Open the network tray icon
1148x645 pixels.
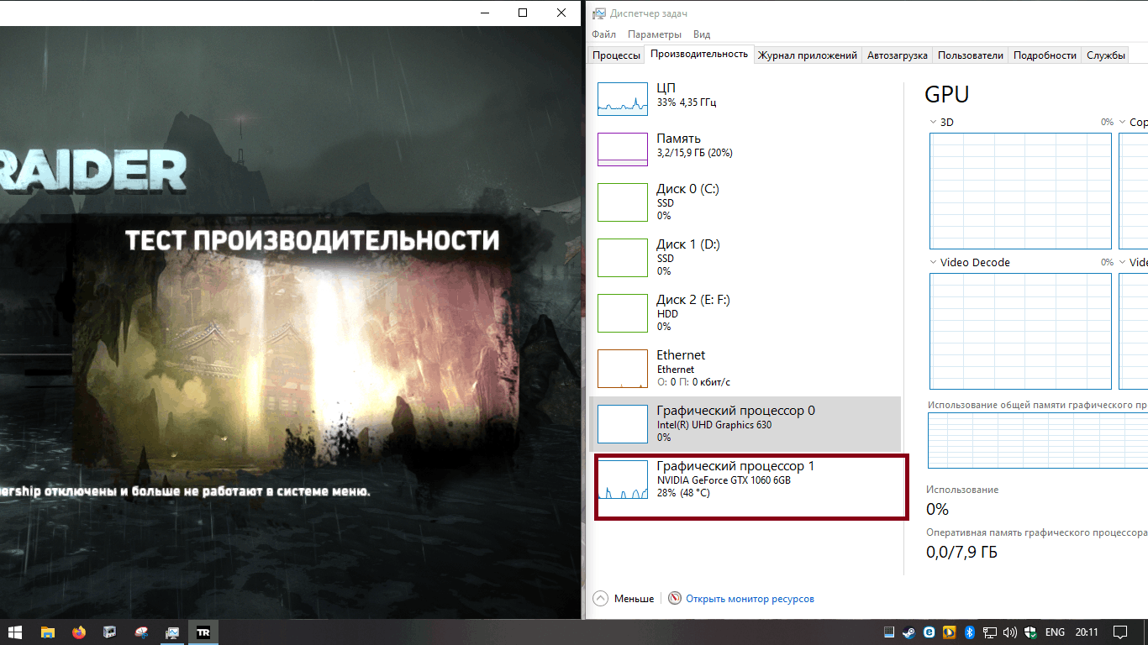point(990,632)
